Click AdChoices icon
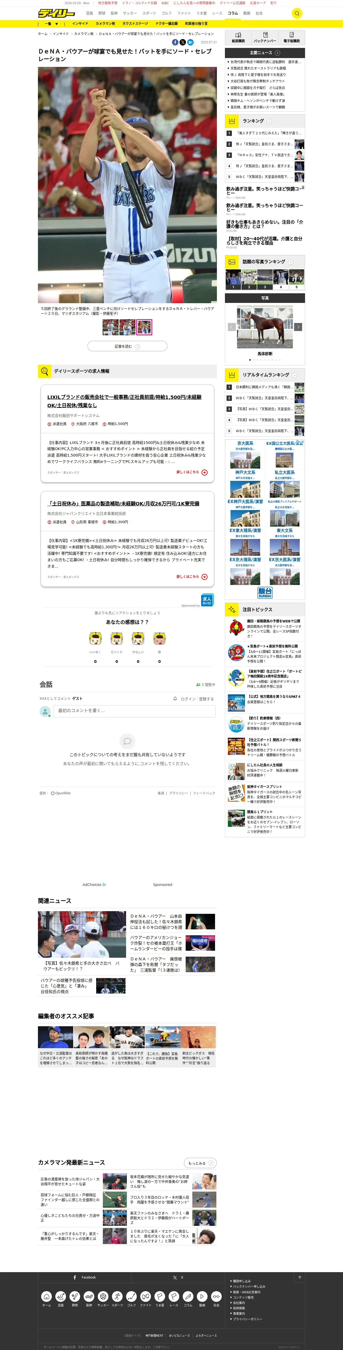Viewport: 343px width, 1350px height. [x=104, y=885]
